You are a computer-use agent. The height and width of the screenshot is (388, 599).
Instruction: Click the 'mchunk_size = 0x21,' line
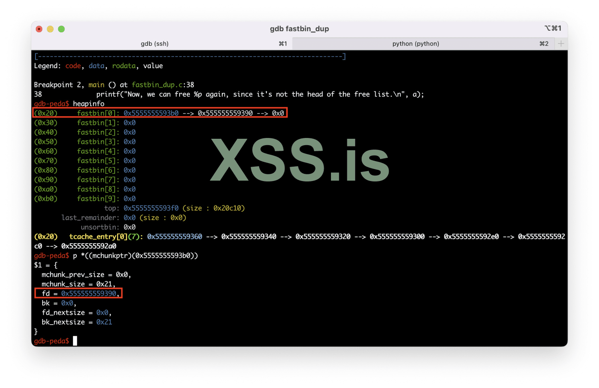point(78,284)
